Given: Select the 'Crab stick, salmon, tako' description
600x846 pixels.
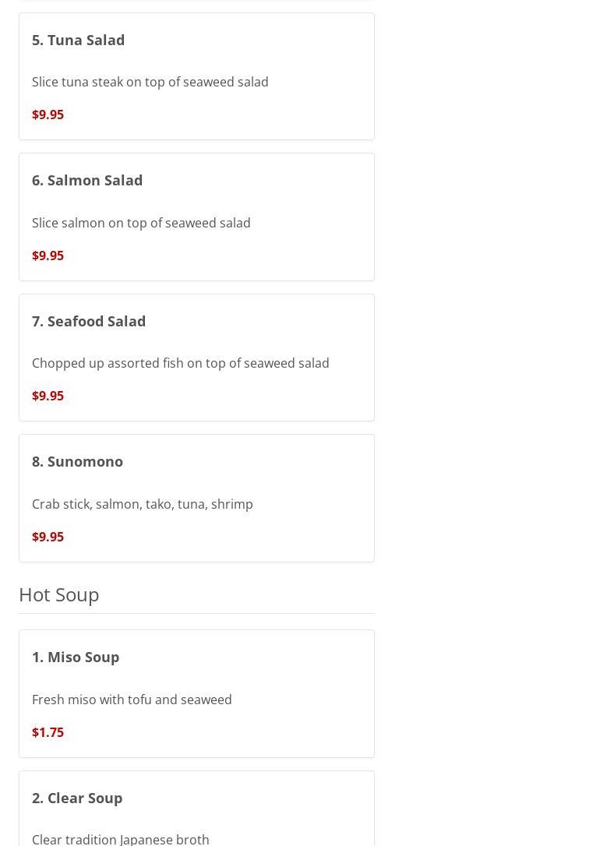Looking at the screenshot, I should [142, 504].
